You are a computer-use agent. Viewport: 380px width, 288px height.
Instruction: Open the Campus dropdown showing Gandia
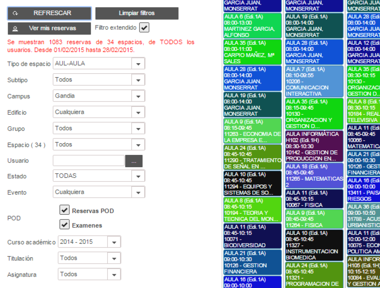coord(138,96)
